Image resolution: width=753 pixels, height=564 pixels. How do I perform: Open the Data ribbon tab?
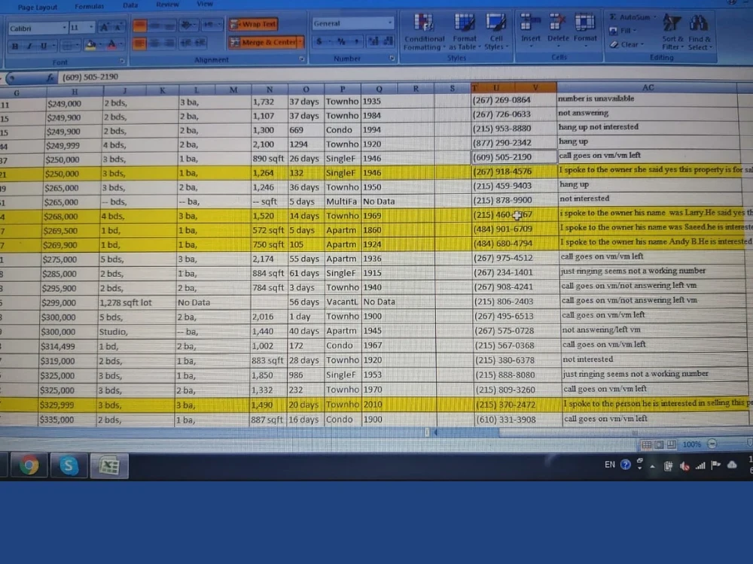pos(130,5)
